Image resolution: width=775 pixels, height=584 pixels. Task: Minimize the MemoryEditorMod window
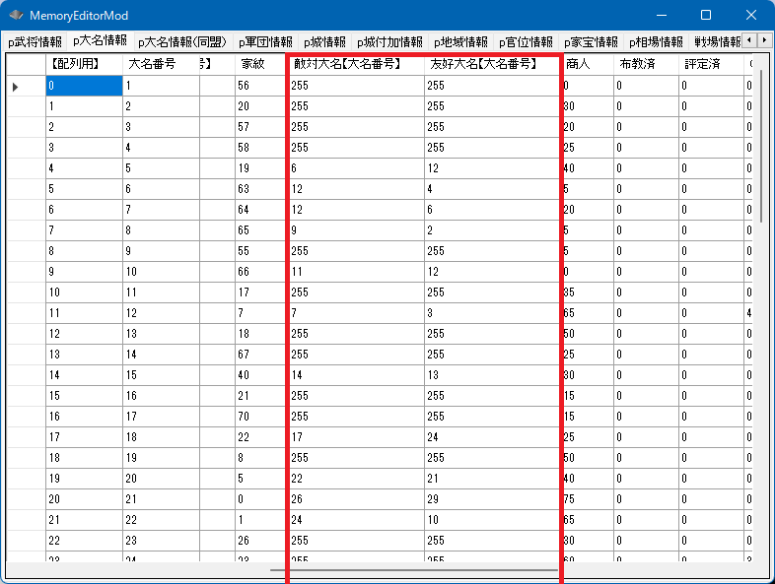(661, 16)
